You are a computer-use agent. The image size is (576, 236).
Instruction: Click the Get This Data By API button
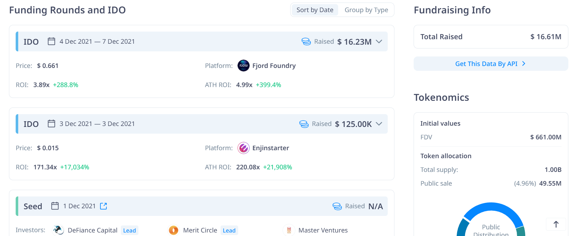[490, 64]
